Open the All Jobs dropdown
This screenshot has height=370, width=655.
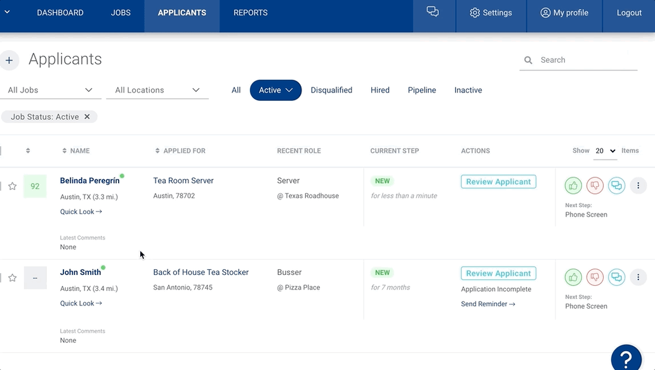[x=50, y=89]
